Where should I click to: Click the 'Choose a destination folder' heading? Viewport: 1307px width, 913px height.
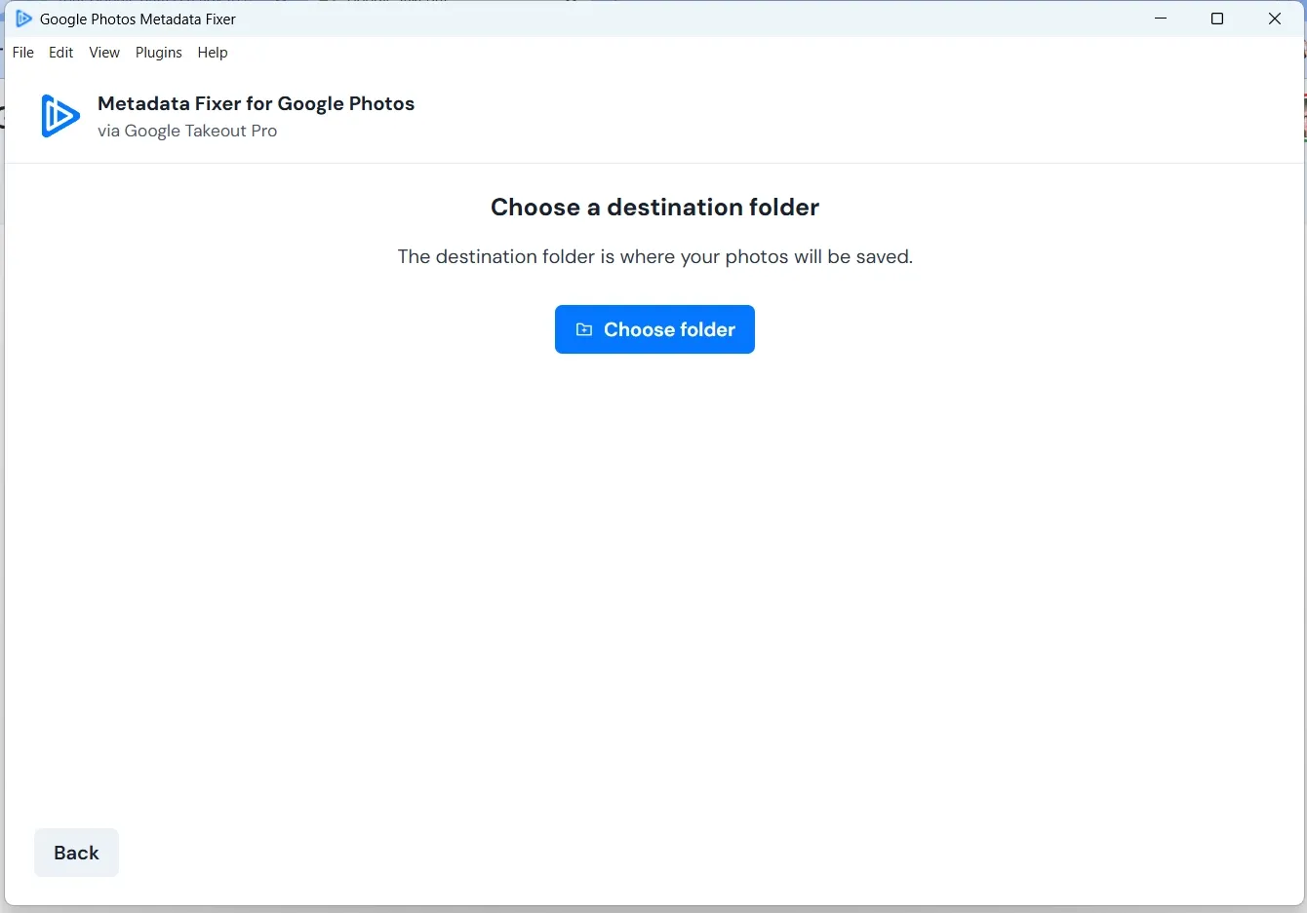654,208
